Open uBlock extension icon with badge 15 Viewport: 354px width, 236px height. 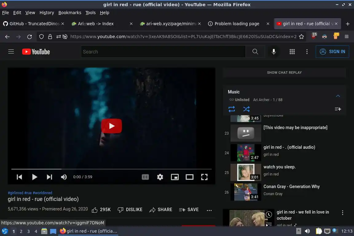tap(313, 36)
